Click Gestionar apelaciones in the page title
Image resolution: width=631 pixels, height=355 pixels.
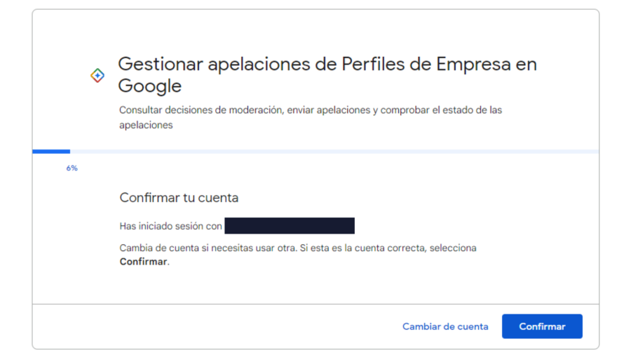tap(196, 64)
